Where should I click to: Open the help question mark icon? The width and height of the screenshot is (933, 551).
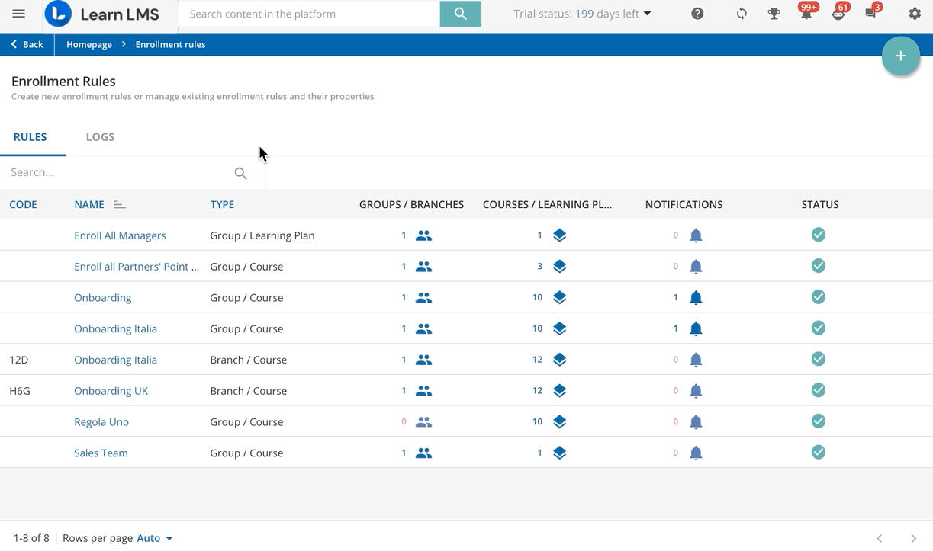coord(697,14)
